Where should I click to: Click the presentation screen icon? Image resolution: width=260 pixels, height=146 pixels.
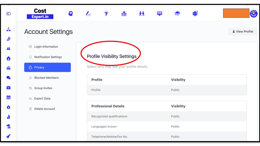click(160, 14)
